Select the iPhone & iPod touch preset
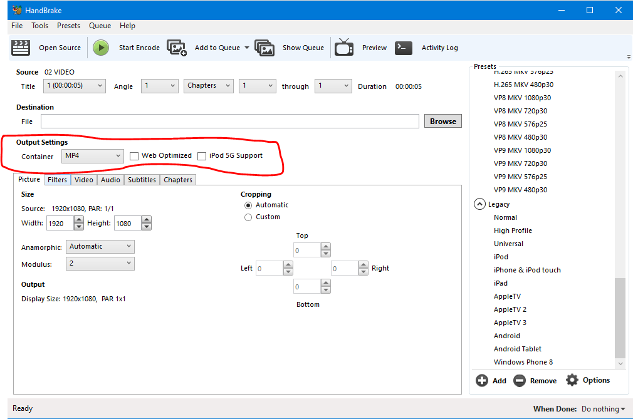This screenshot has height=419, width=633. point(527,270)
